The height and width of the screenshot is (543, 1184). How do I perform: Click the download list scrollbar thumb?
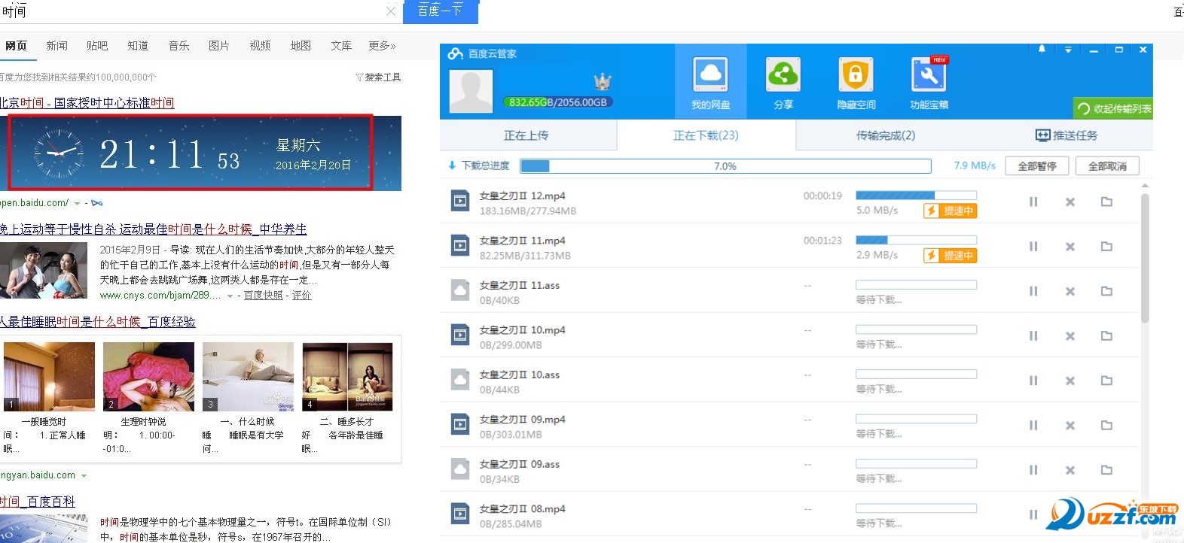[1145, 258]
